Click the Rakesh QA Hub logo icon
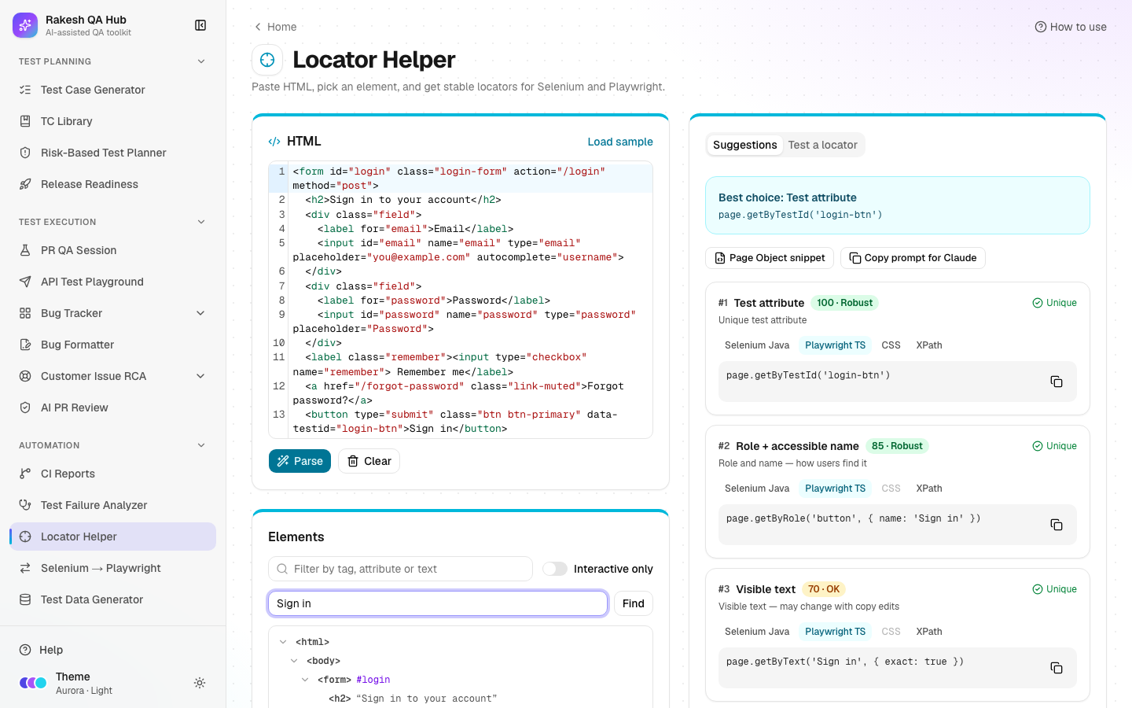The image size is (1132, 708). [x=25, y=25]
